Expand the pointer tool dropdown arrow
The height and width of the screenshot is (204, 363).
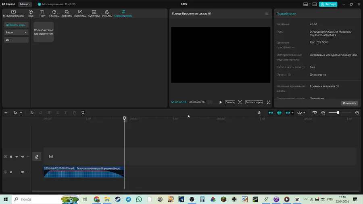21,113
